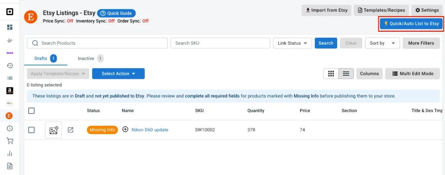This screenshot has height=175, width=445.
Task: Check the select all listings checkbox
Action: 31,111
